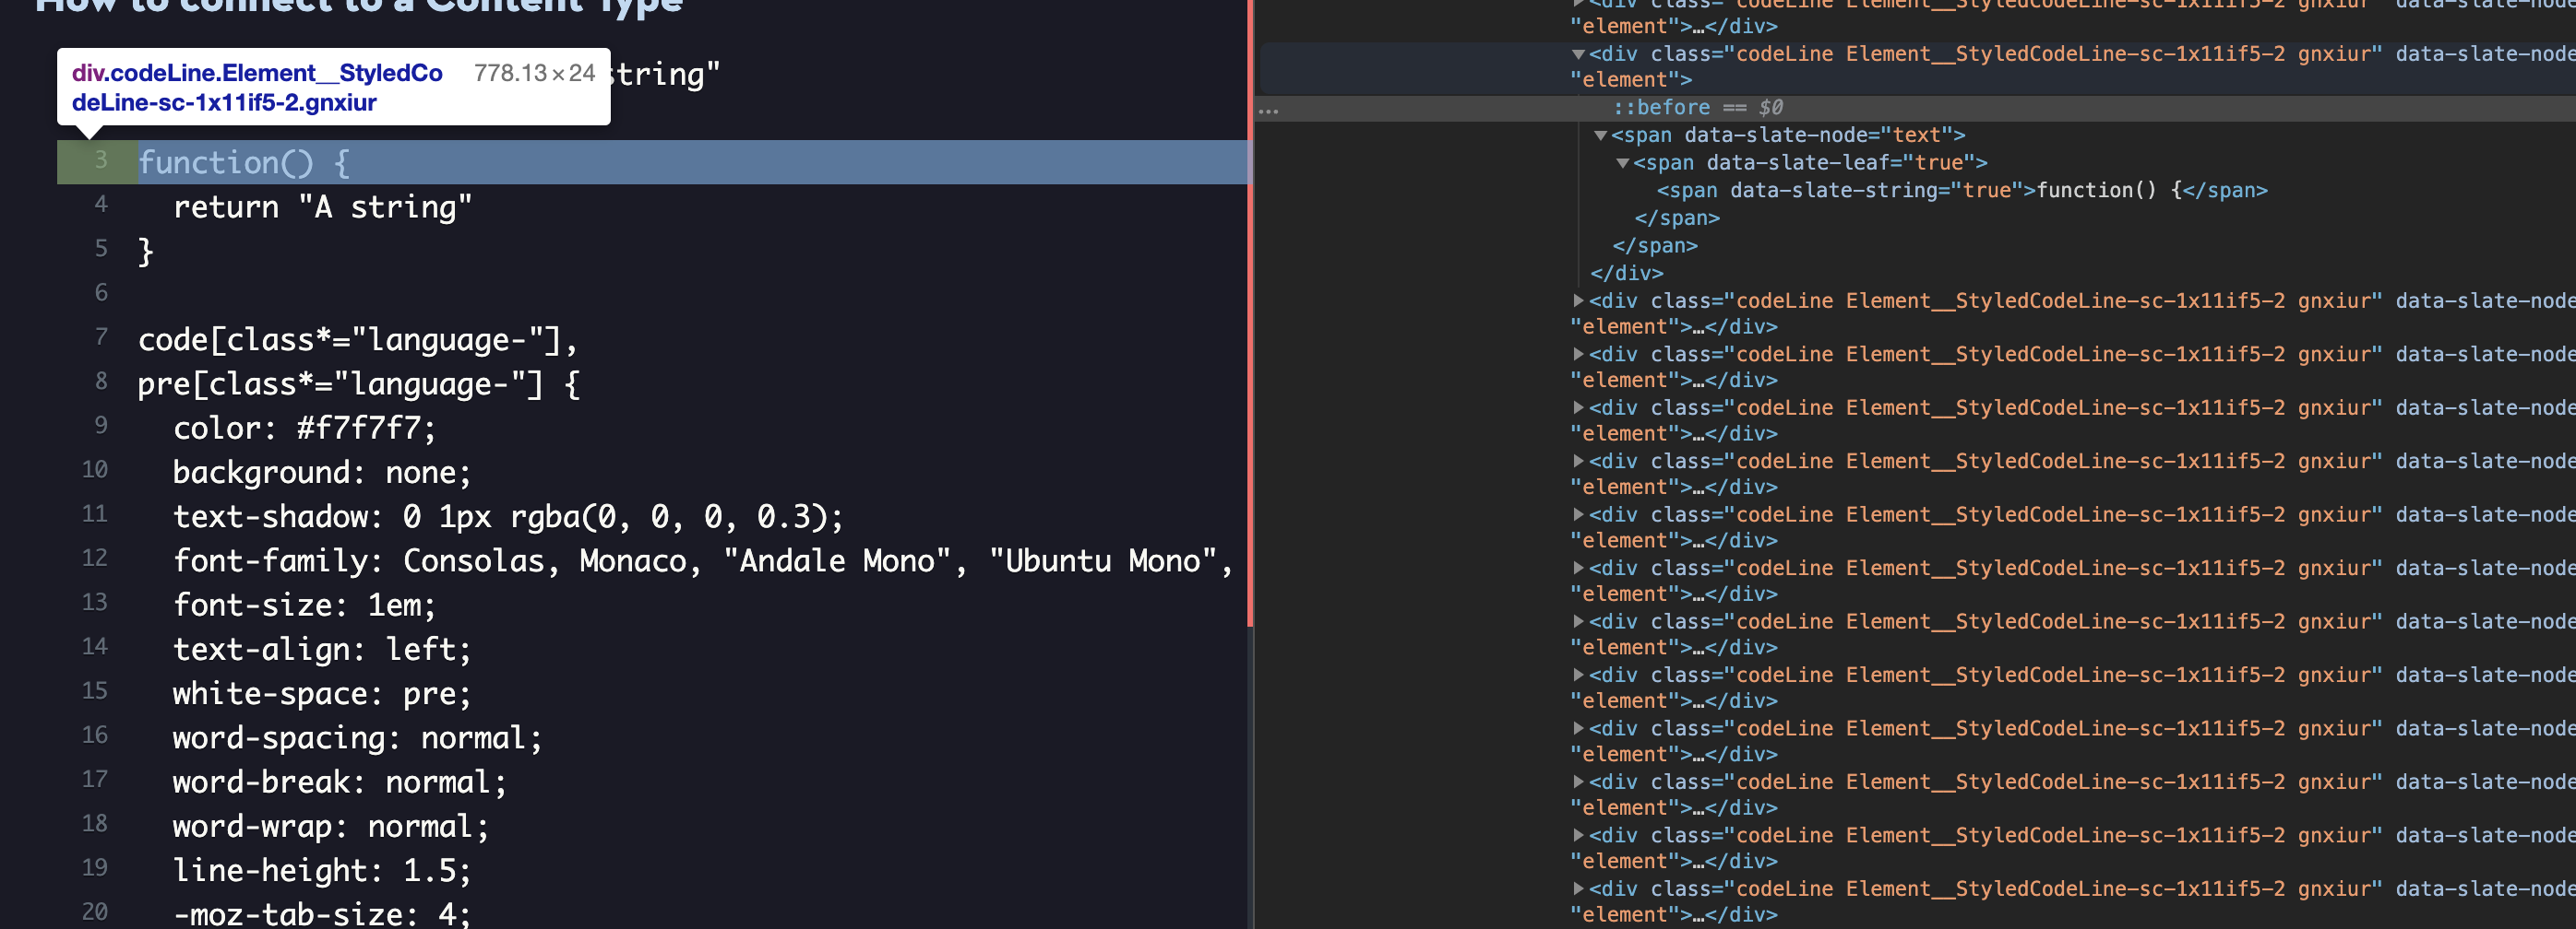2576x929 pixels.
Task: Click the "font-size: 1em;" line
Action: click(304, 605)
